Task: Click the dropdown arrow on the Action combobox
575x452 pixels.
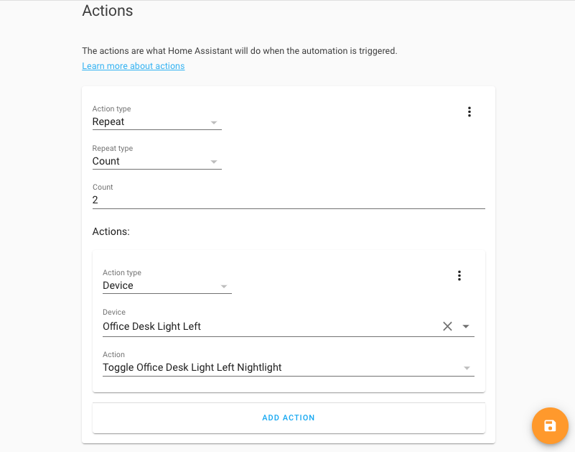Action: (468, 368)
